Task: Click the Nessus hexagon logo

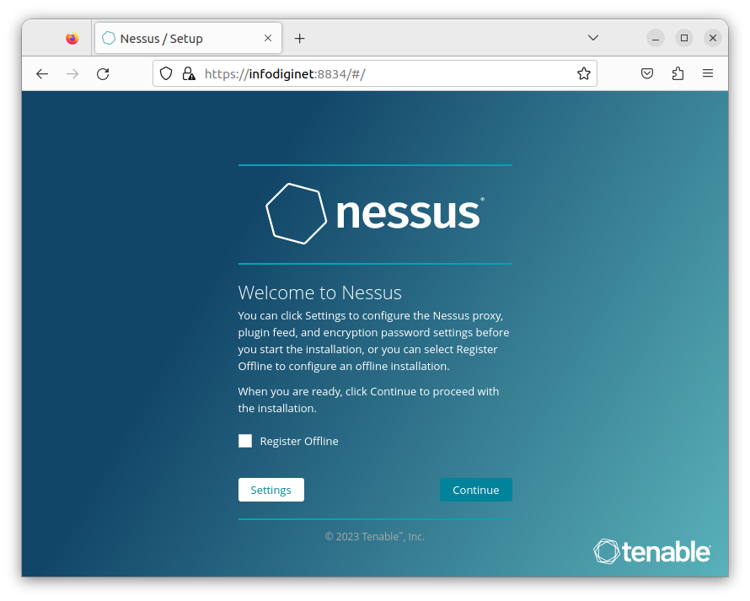Action: pyautogui.click(x=296, y=213)
